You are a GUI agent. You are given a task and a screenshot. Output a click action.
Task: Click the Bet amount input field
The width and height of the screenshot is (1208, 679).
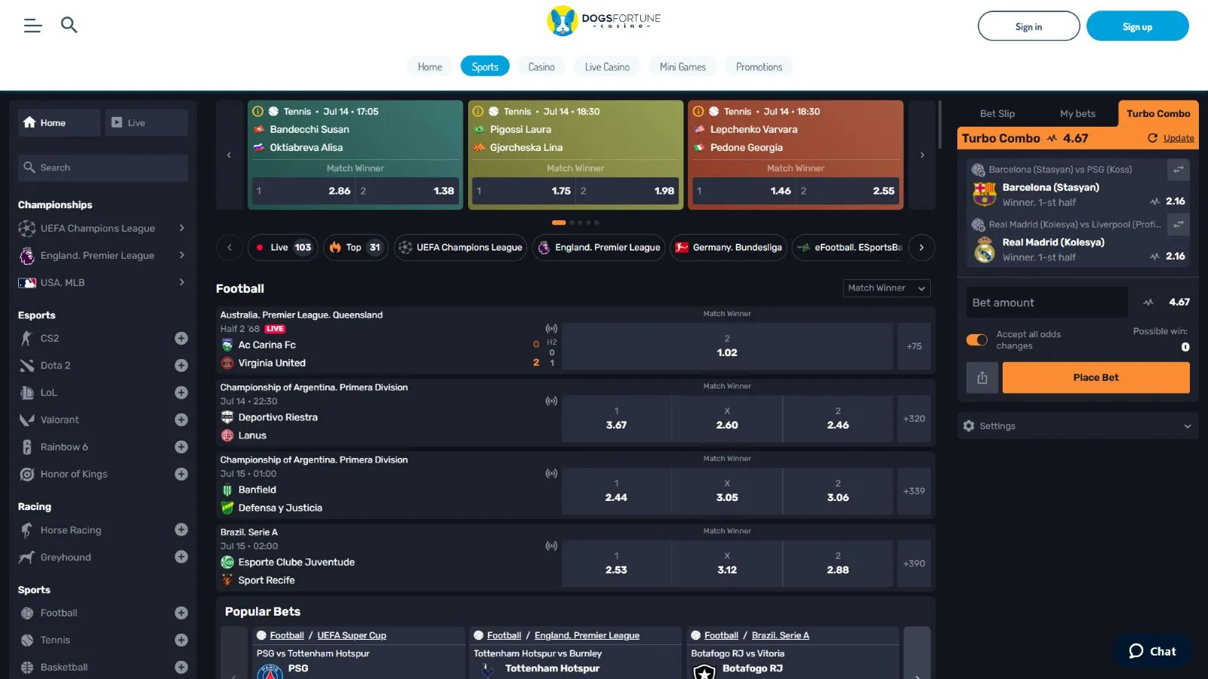(x=1046, y=303)
